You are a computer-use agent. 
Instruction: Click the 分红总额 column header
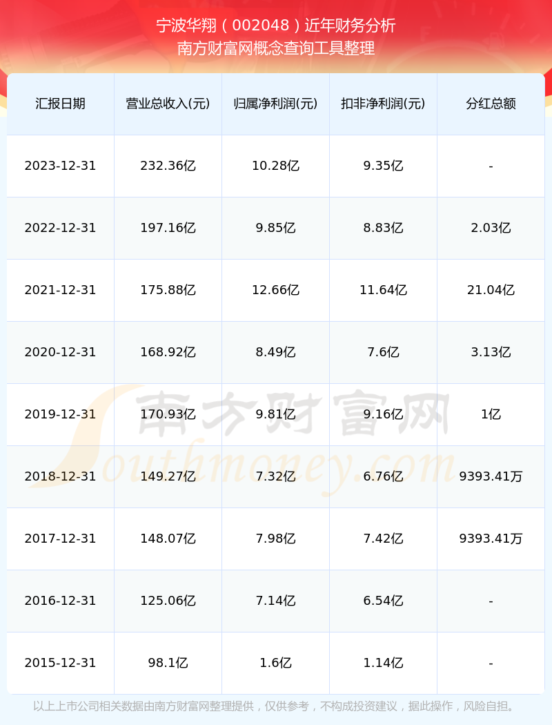click(491, 104)
